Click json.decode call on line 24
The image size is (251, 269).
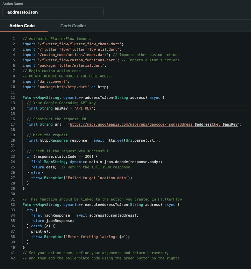click(x=116, y=162)
